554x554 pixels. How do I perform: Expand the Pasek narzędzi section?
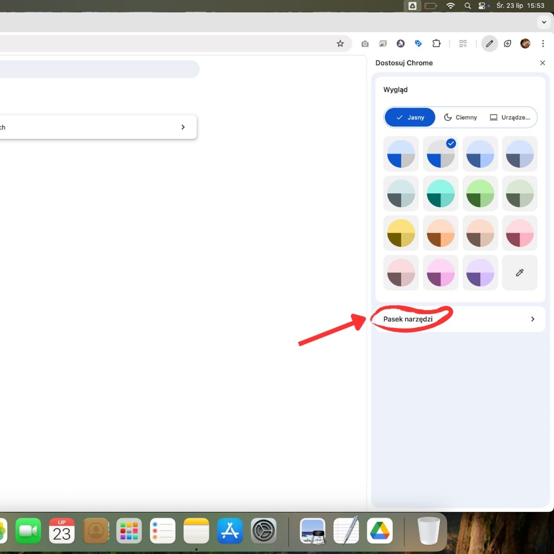click(x=460, y=319)
